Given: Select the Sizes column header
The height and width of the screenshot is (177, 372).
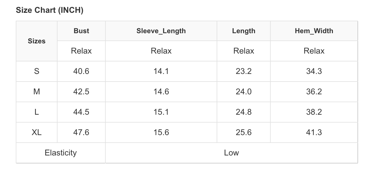Looking at the screenshot, I should (36, 41).
